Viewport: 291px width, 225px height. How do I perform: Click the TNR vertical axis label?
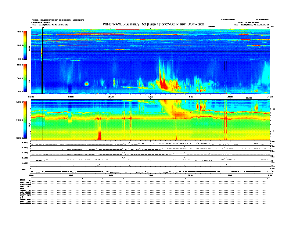click(x=29, y=125)
